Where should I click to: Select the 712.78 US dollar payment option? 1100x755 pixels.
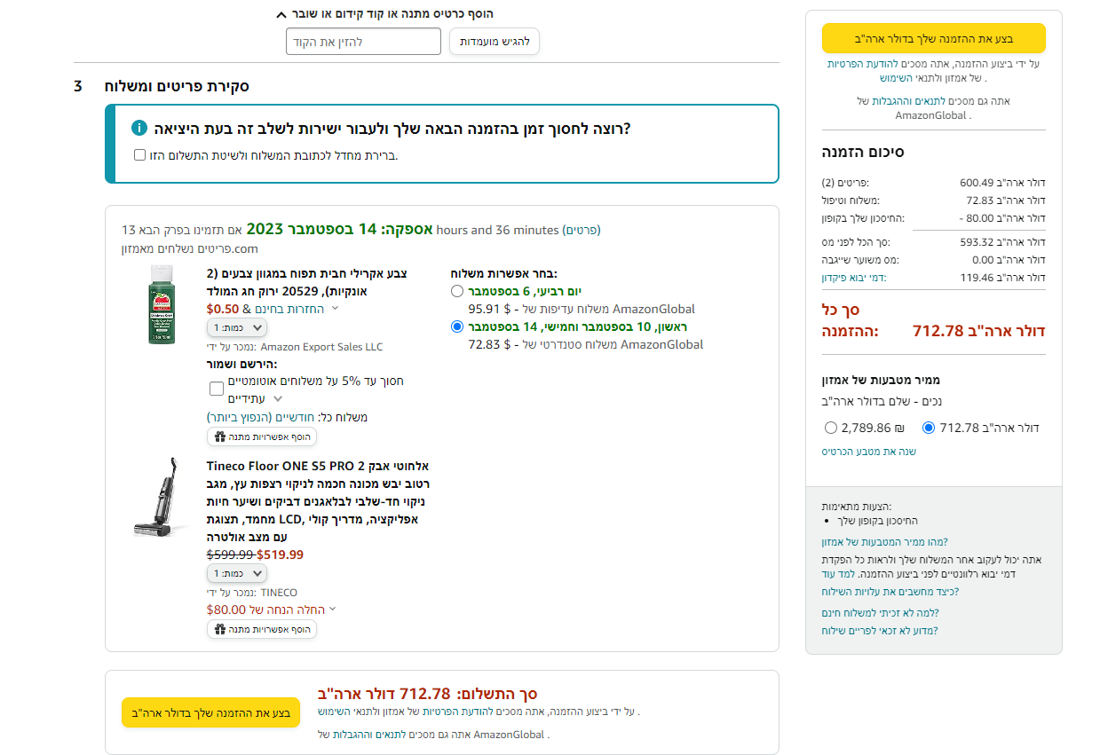click(x=929, y=428)
